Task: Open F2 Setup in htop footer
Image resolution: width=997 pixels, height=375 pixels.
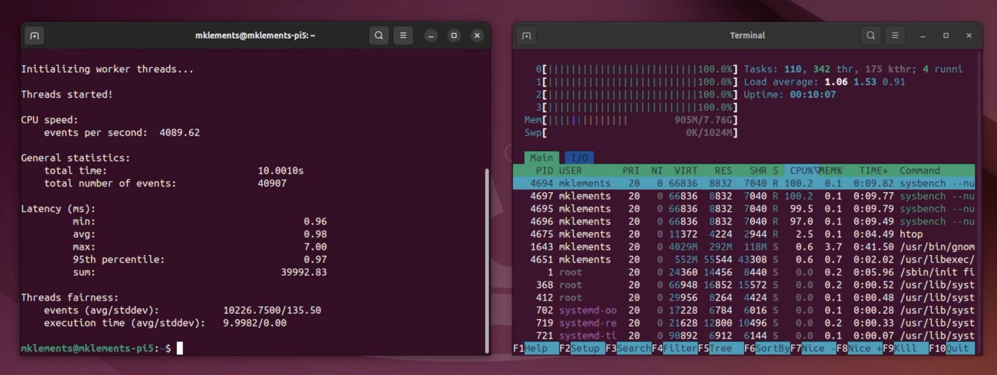Action: pos(582,348)
